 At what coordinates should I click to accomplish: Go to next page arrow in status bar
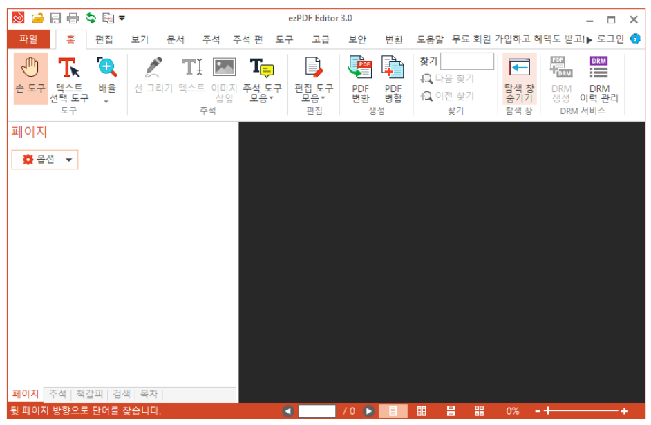point(368,411)
